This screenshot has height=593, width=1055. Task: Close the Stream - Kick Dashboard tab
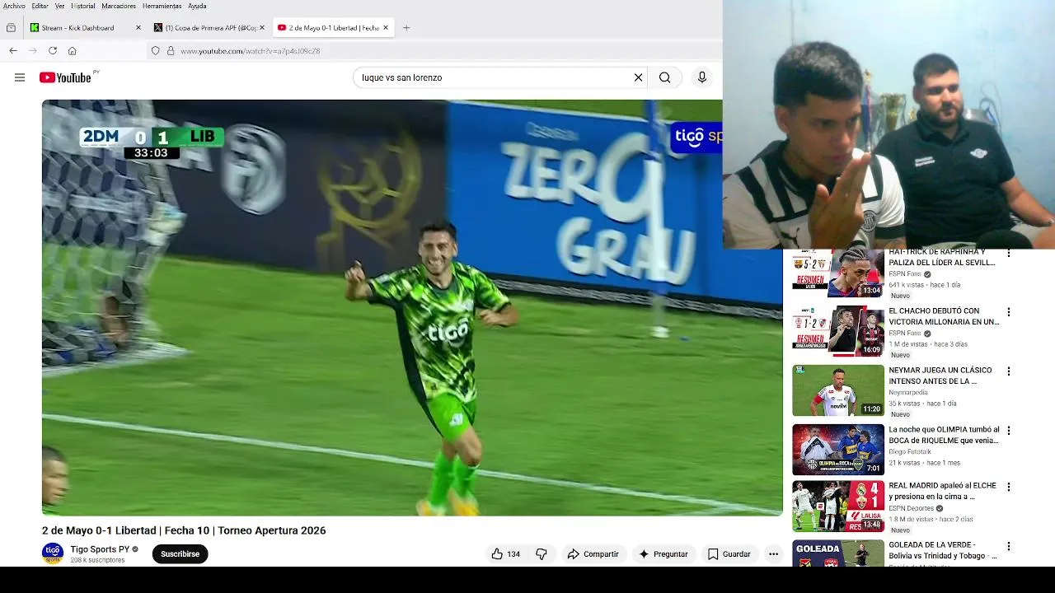tap(138, 28)
